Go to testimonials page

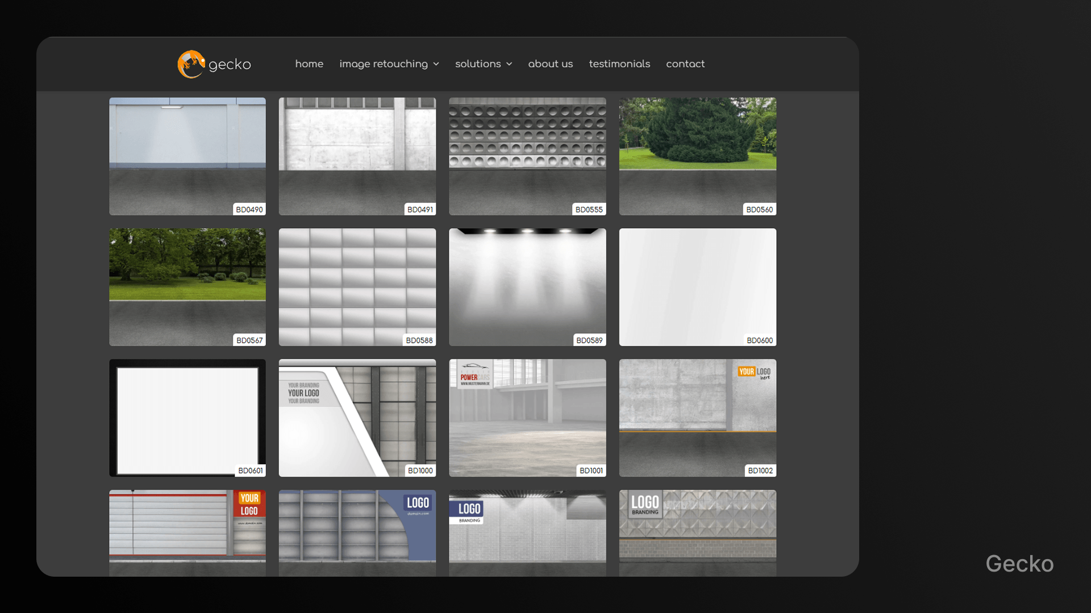pos(619,64)
